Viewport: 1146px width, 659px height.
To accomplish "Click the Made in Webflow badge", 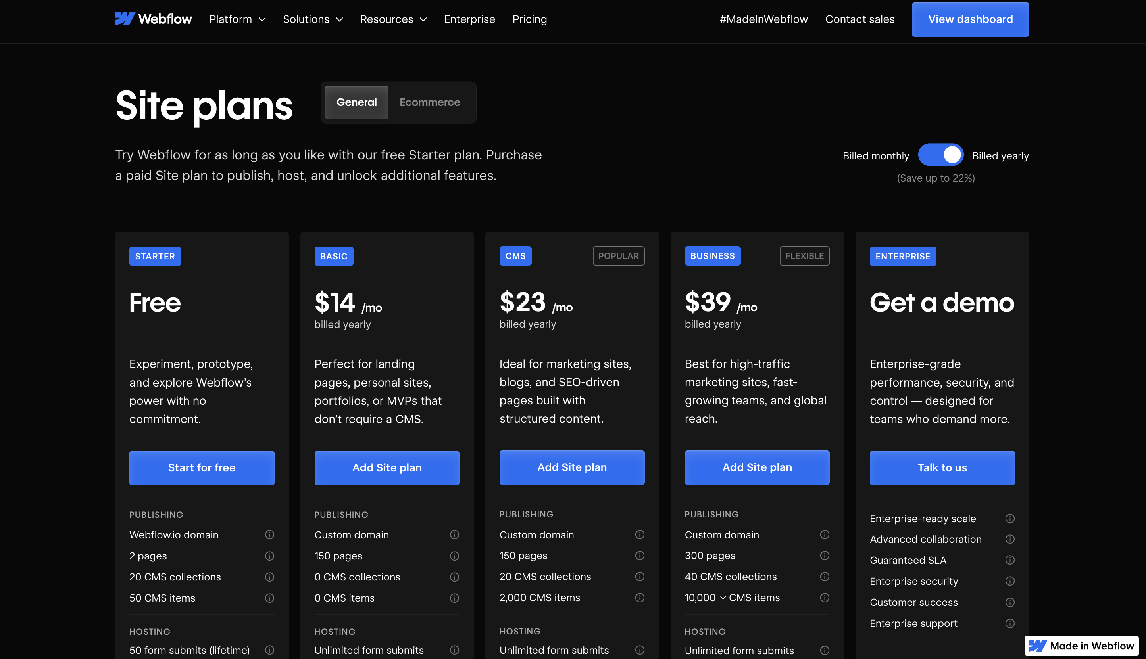I will click(1081, 646).
